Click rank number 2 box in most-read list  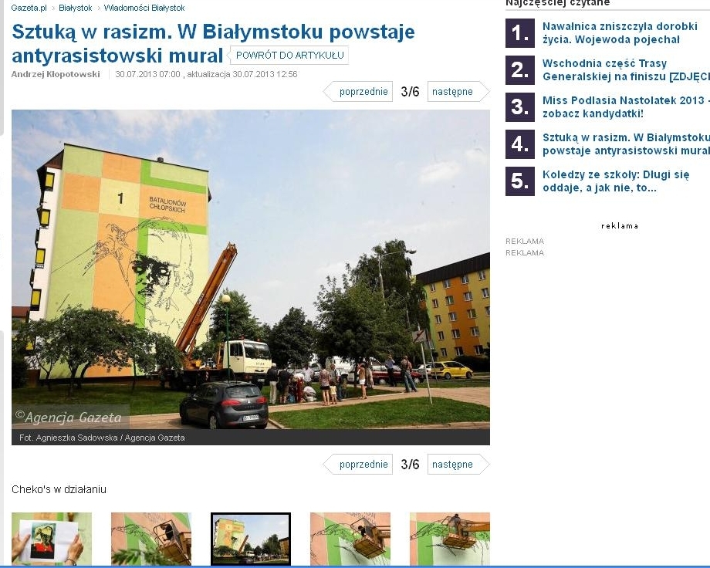coord(520,70)
